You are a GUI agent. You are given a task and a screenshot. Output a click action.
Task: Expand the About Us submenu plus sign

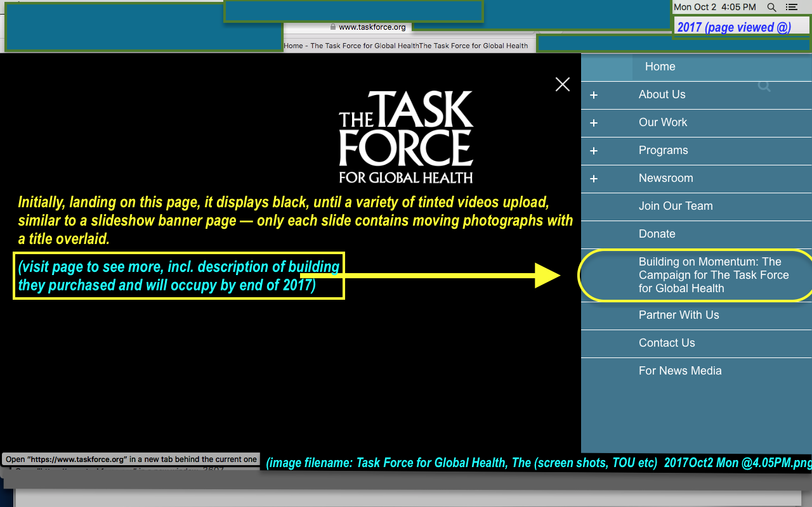(x=594, y=95)
